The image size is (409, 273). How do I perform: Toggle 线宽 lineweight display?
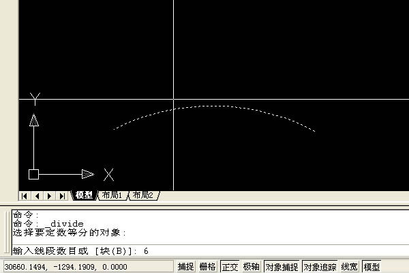pos(349,267)
